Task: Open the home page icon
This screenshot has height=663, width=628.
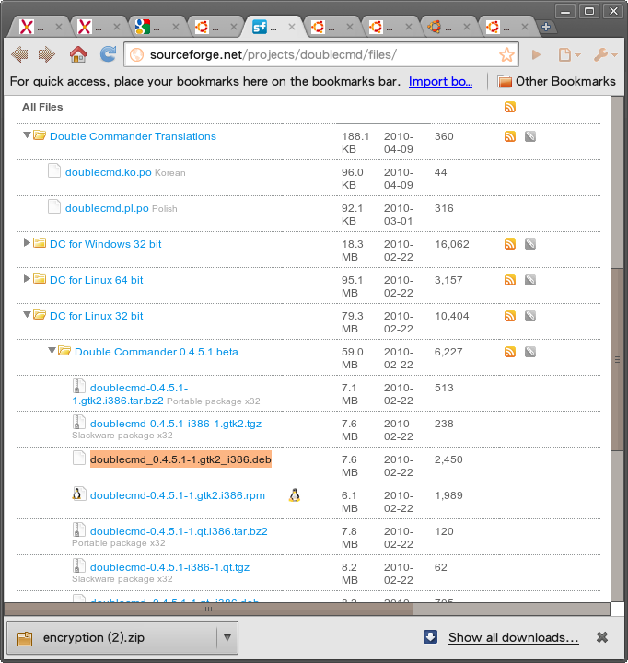Action: pos(78,54)
